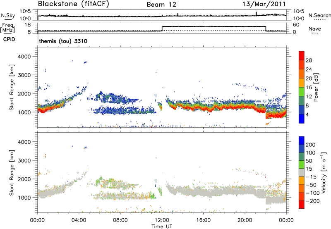331x229 pixels.
Task: Click the blue bottom of power color bar
Action: (x=302, y=119)
